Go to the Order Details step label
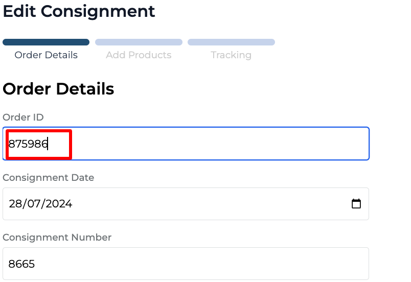 coord(46,55)
